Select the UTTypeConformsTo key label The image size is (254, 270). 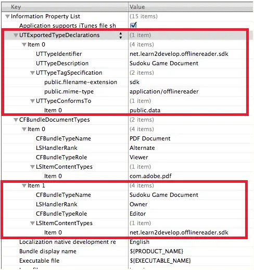point(63,101)
